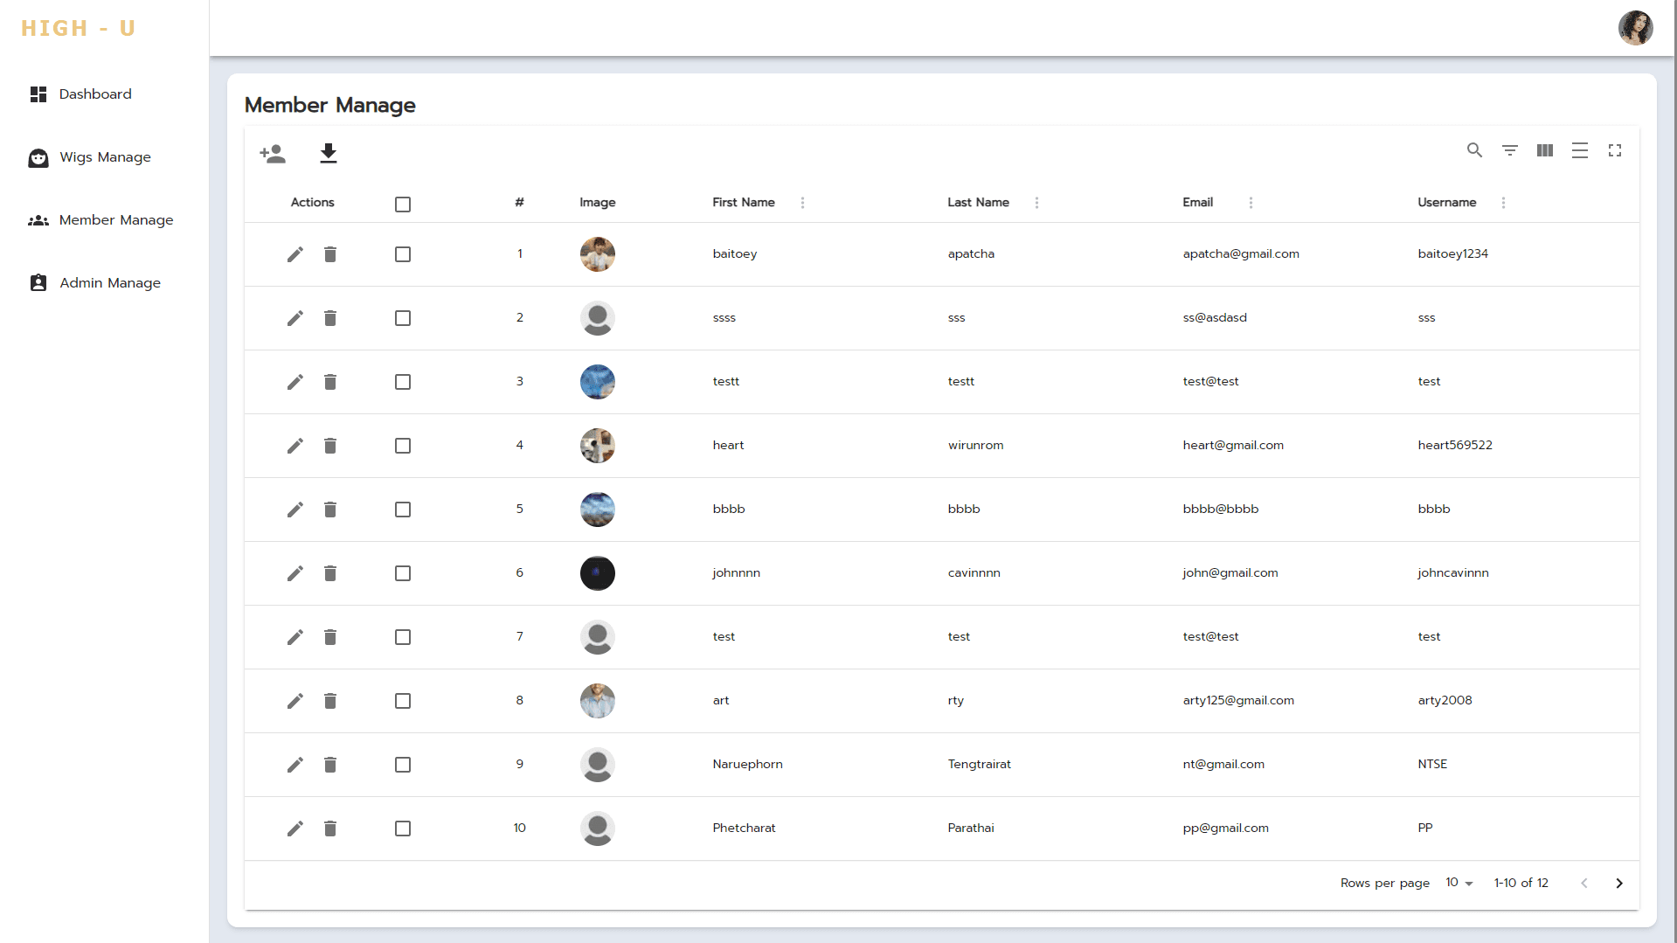The image size is (1677, 943).
Task: Click the NTSE username cell
Action: click(1432, 765)
